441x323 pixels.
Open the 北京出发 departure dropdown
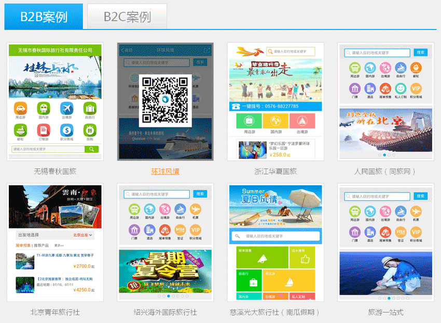(x=83, y=235)
